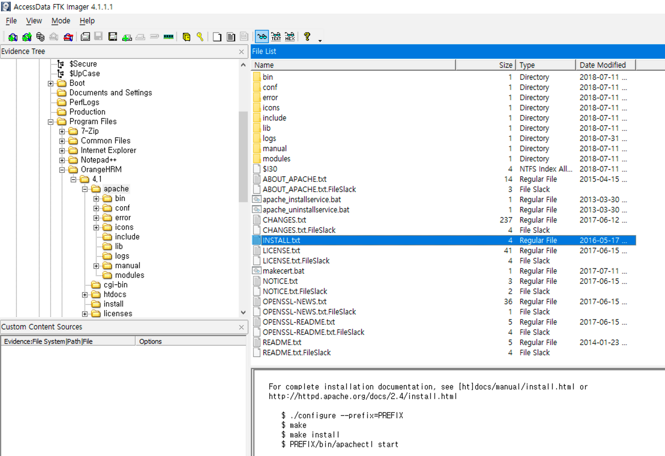Expand the Common Files folder node

coord(62,141)
